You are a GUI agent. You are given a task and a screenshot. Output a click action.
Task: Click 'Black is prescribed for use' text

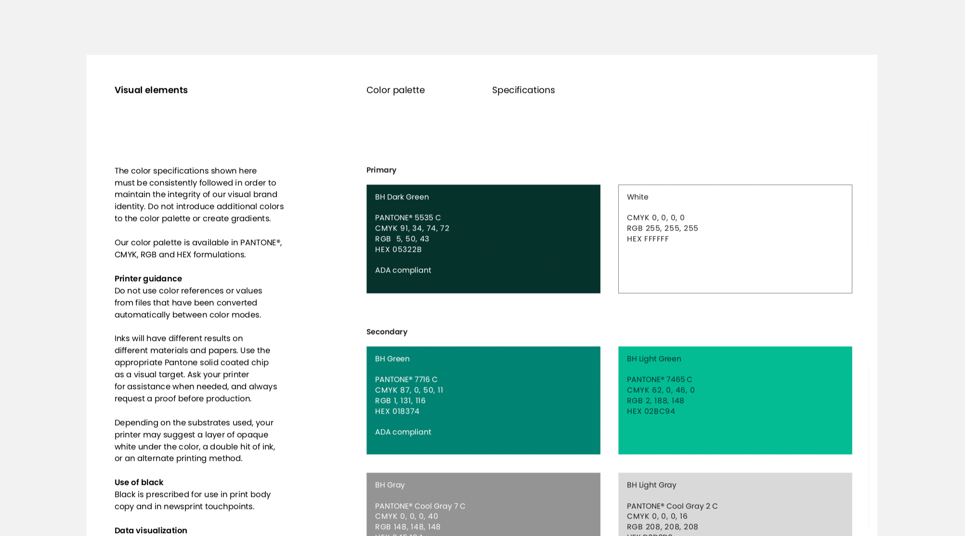click(193, 500)
